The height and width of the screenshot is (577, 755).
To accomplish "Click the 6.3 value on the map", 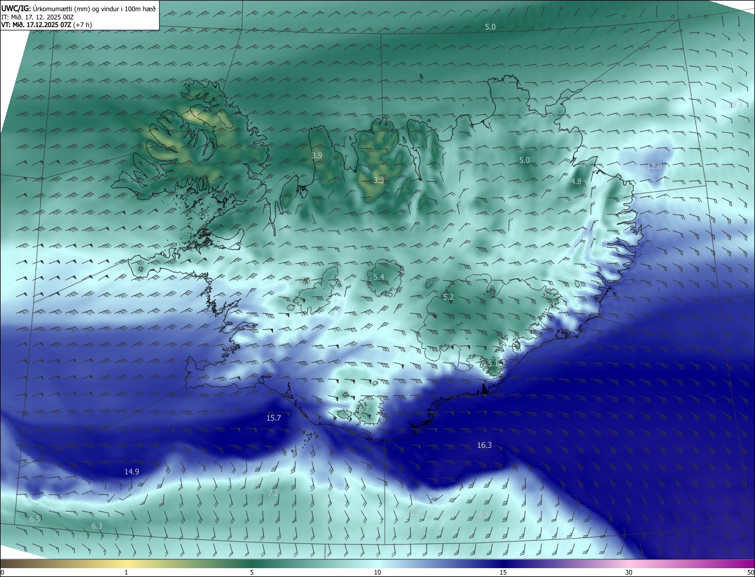I will [97, 526].
